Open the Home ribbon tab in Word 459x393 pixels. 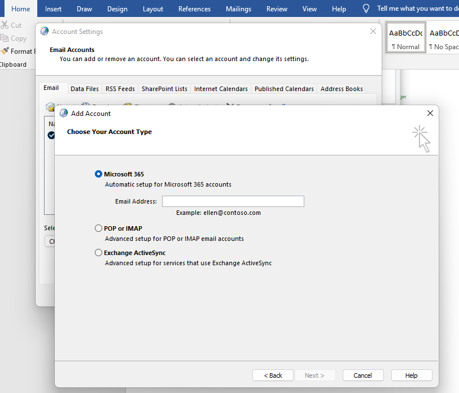click(20, 9)
